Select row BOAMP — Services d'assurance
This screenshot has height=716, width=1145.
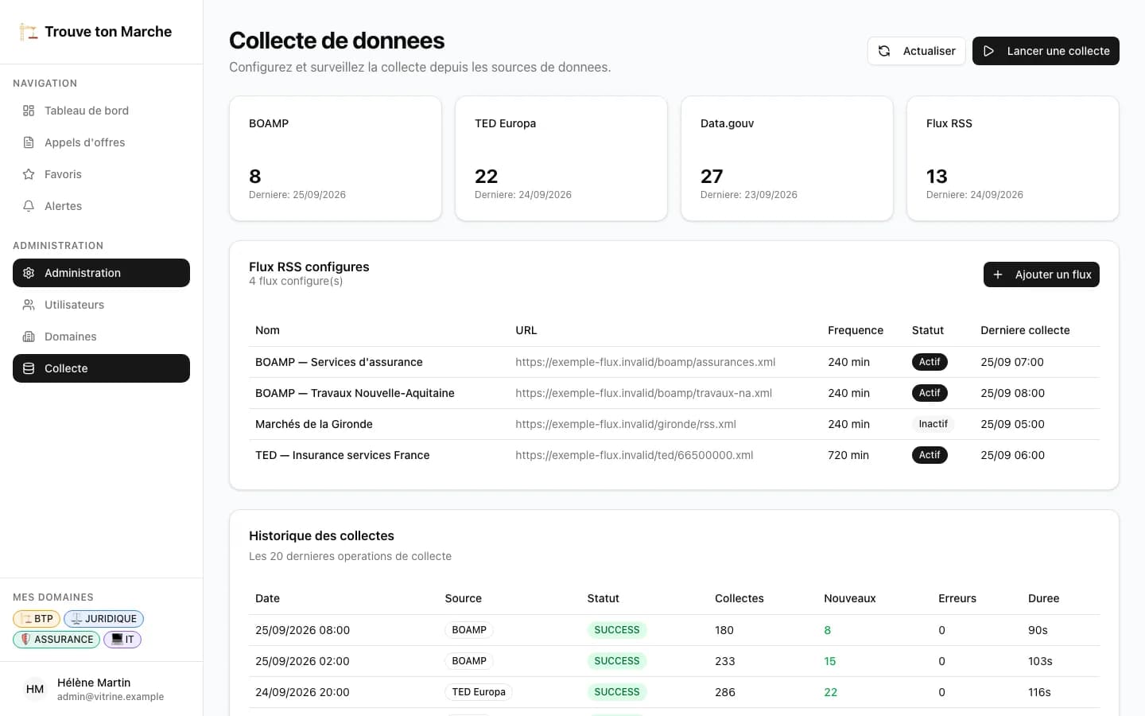coord(674,362)
